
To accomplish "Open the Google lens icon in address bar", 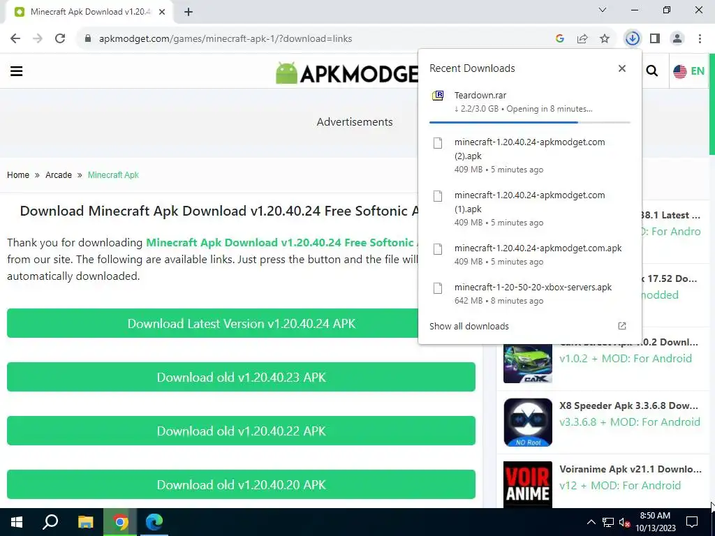I will tap(560, 39).
